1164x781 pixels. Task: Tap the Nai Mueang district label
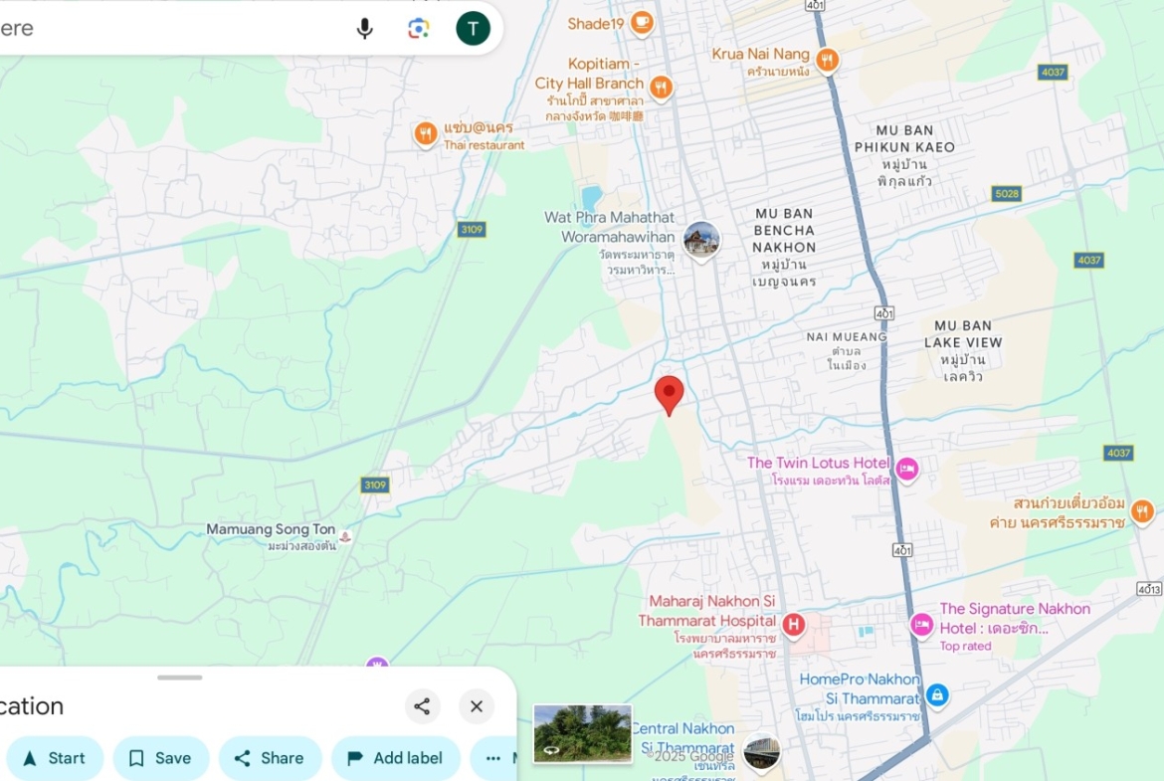click(x=847, y=350)
